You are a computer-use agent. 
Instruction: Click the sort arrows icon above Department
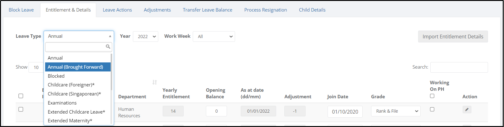[155, 82]
